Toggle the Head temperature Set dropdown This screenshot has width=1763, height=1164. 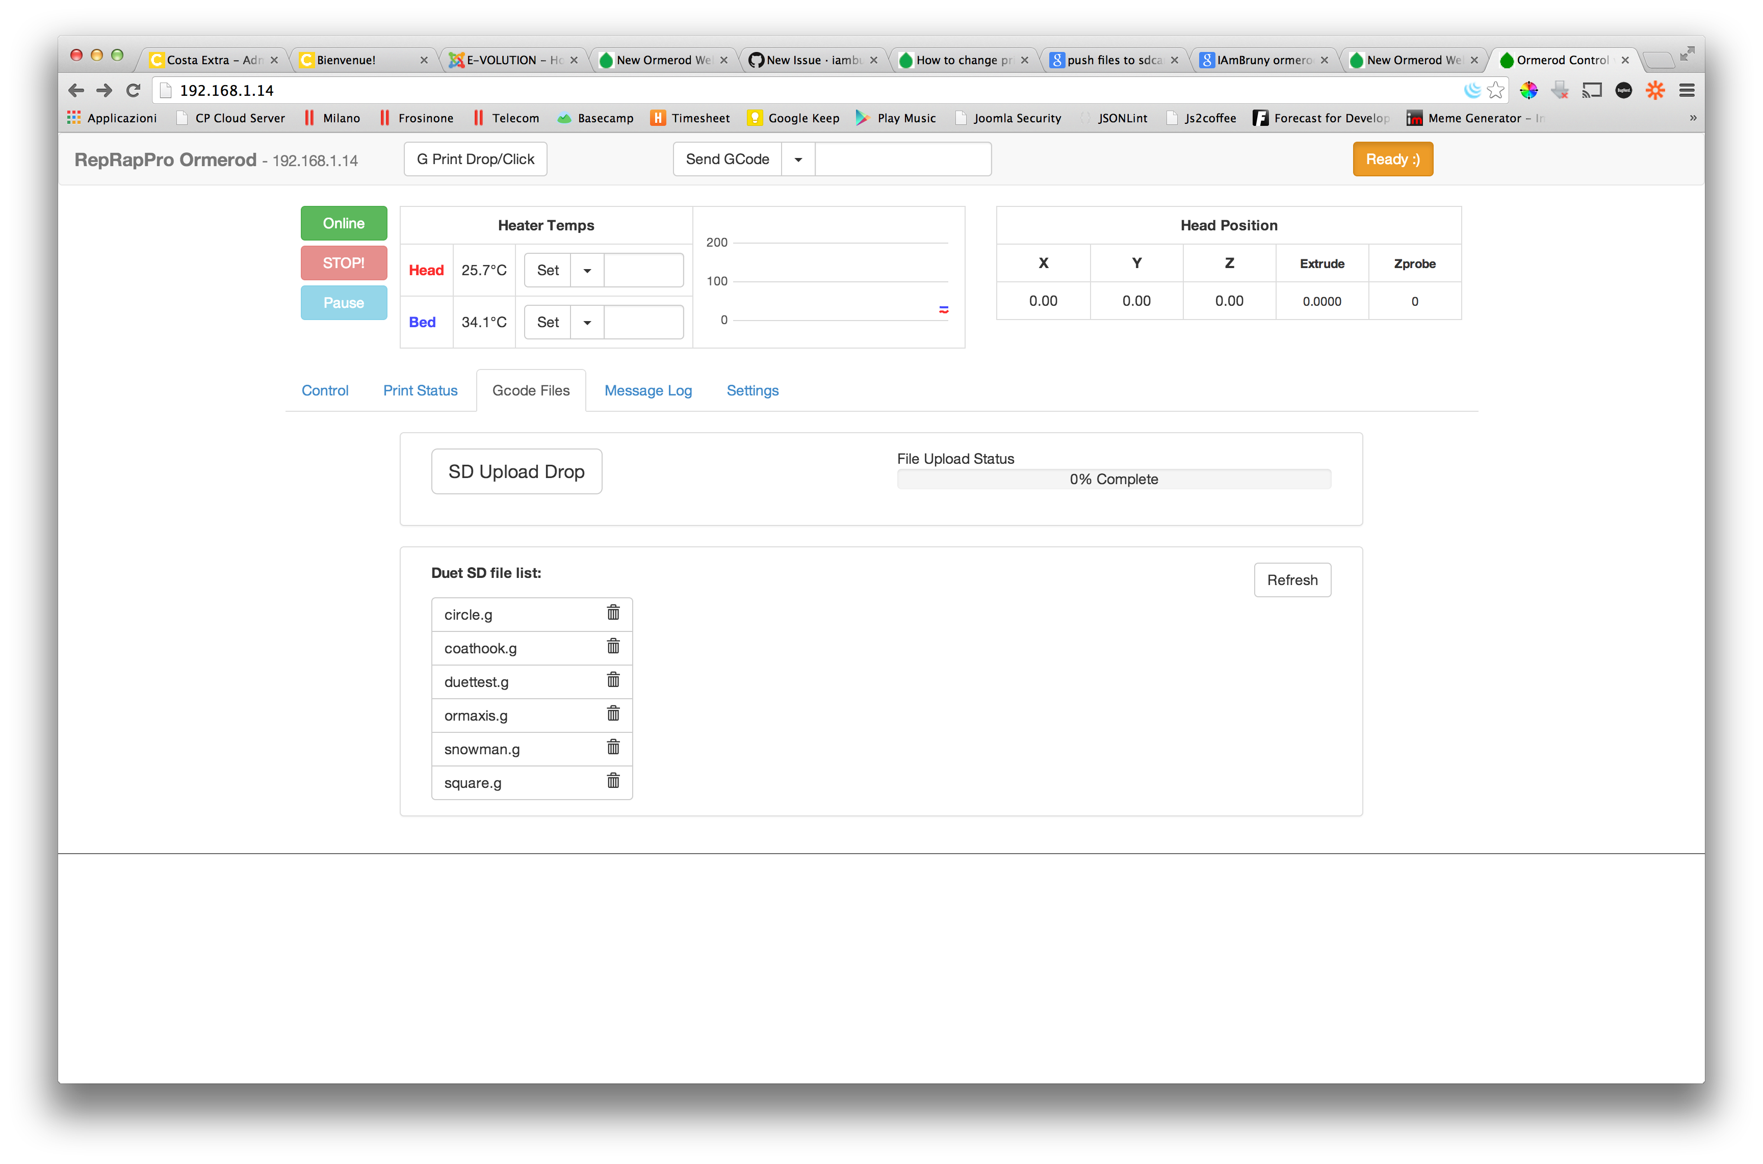click(x=585, y=270)
